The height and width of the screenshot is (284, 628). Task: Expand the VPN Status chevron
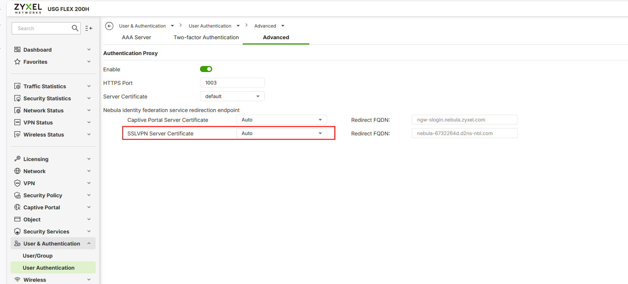tap(89, 122)
